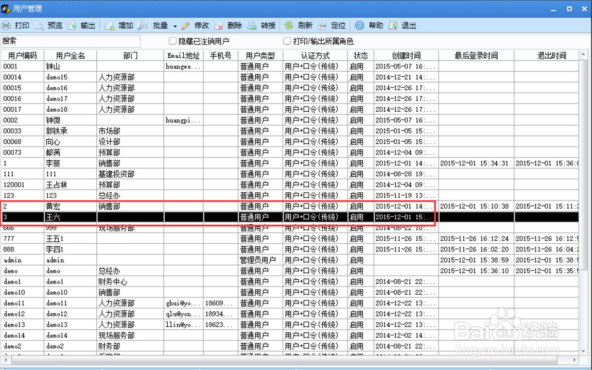Check the 打印/输出所属角色 checkbox

[x=287, y=41]
